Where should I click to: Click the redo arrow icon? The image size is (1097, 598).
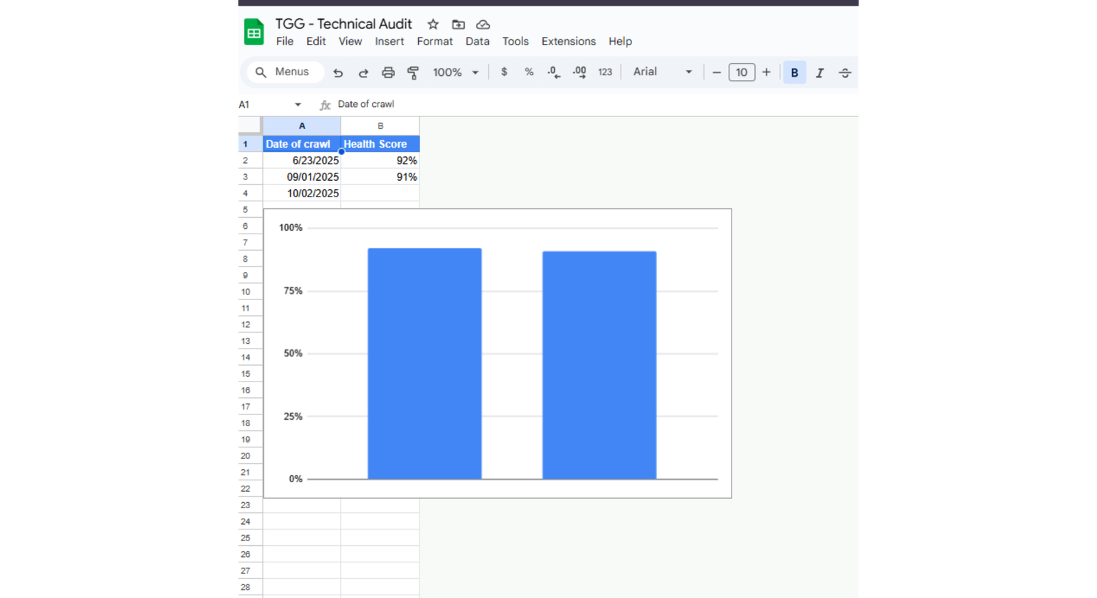coord(363,73)
